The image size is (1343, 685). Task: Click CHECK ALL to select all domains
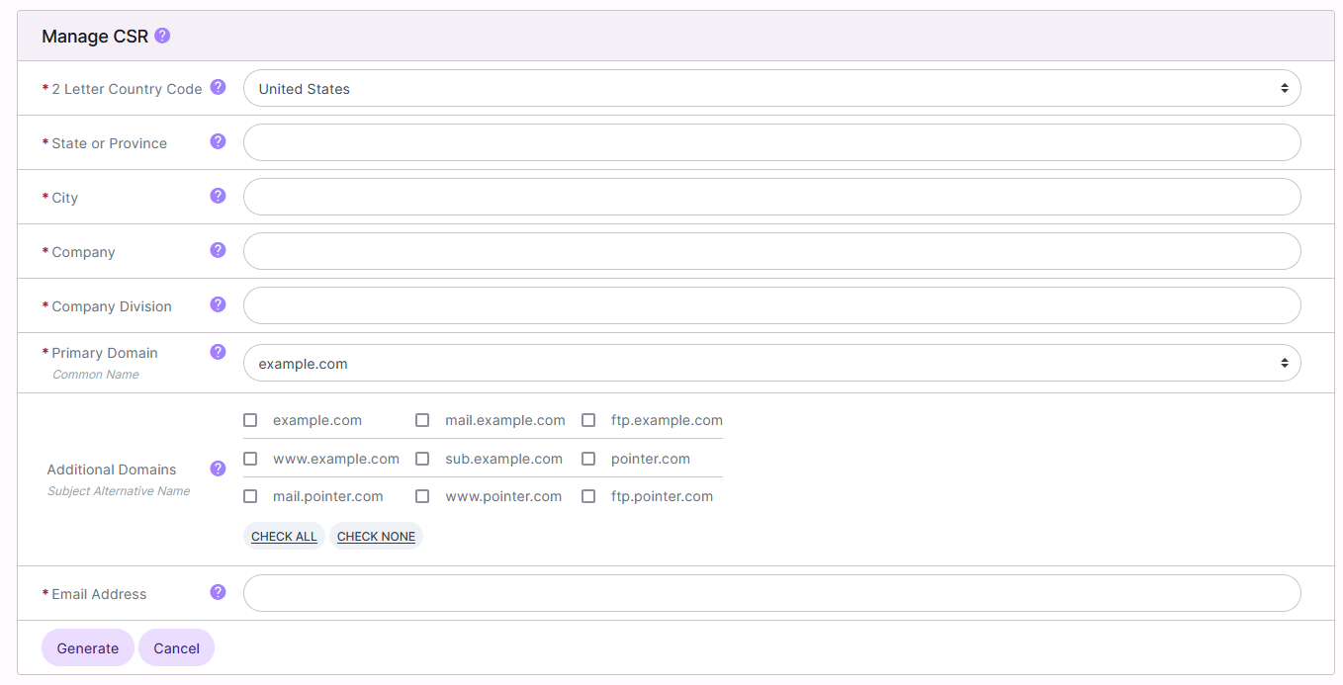point(284,536)
